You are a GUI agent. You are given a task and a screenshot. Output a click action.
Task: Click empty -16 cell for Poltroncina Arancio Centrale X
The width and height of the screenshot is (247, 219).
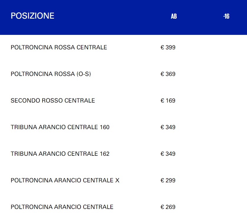(x=226, y=180)
